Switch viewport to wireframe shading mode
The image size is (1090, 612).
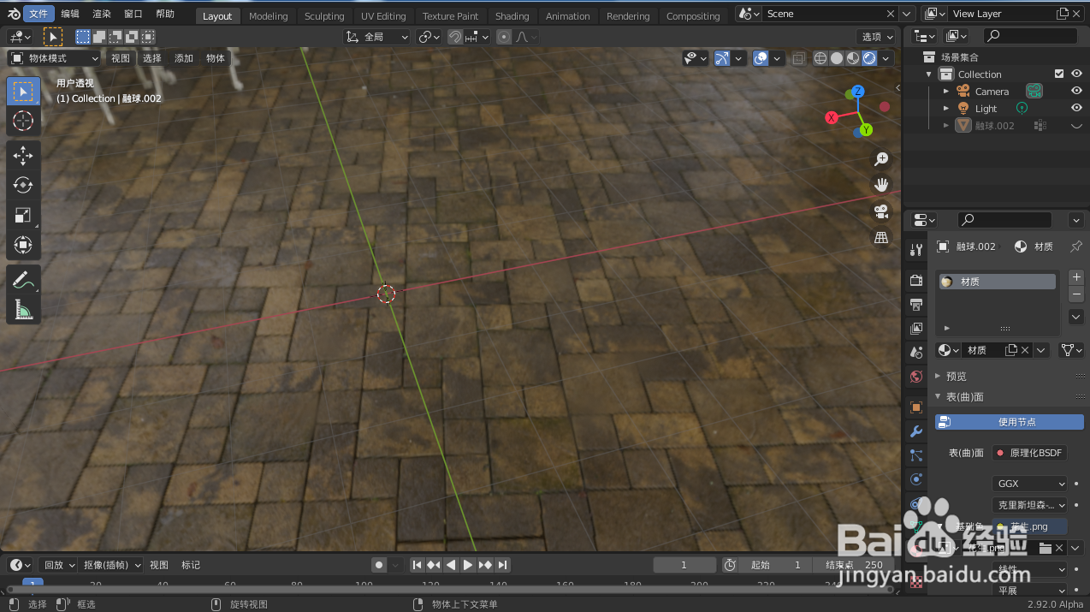pyautogui.click(x=820, y=57)
